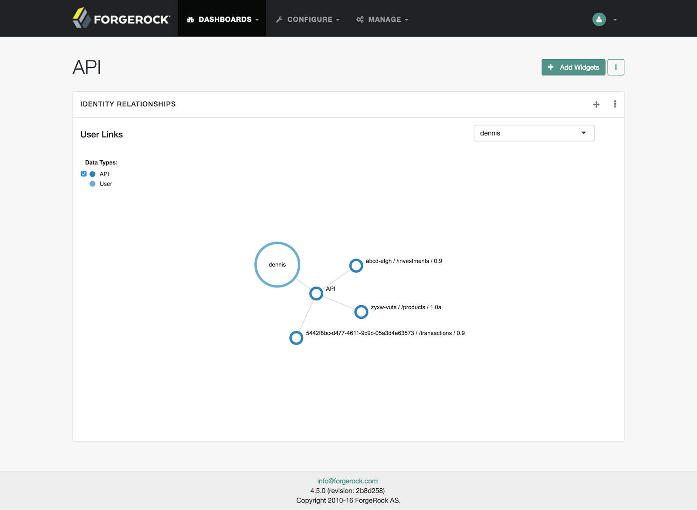
Task: Click the Add Widgets button
Action: click(573, 67)
